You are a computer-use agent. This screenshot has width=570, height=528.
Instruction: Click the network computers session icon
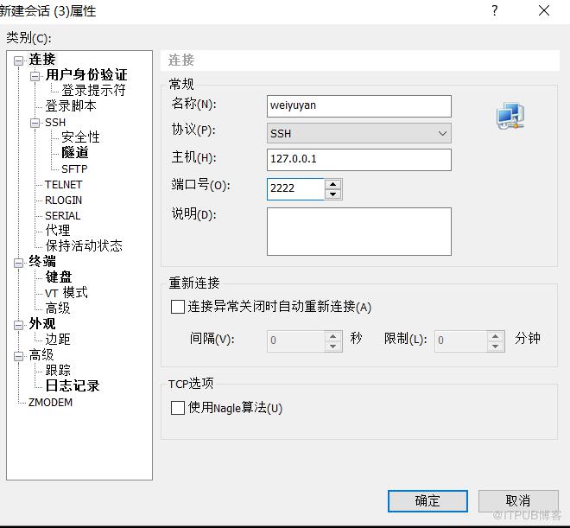pos(510,116)
